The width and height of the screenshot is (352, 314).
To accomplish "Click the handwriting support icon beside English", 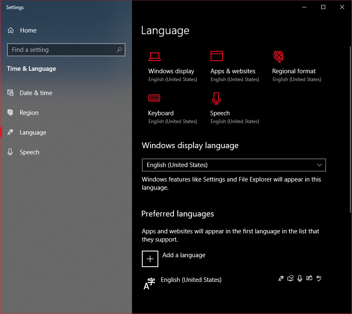I will click(309, 278).
